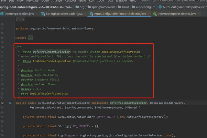Open the Navigate menu

pos(32,1)
